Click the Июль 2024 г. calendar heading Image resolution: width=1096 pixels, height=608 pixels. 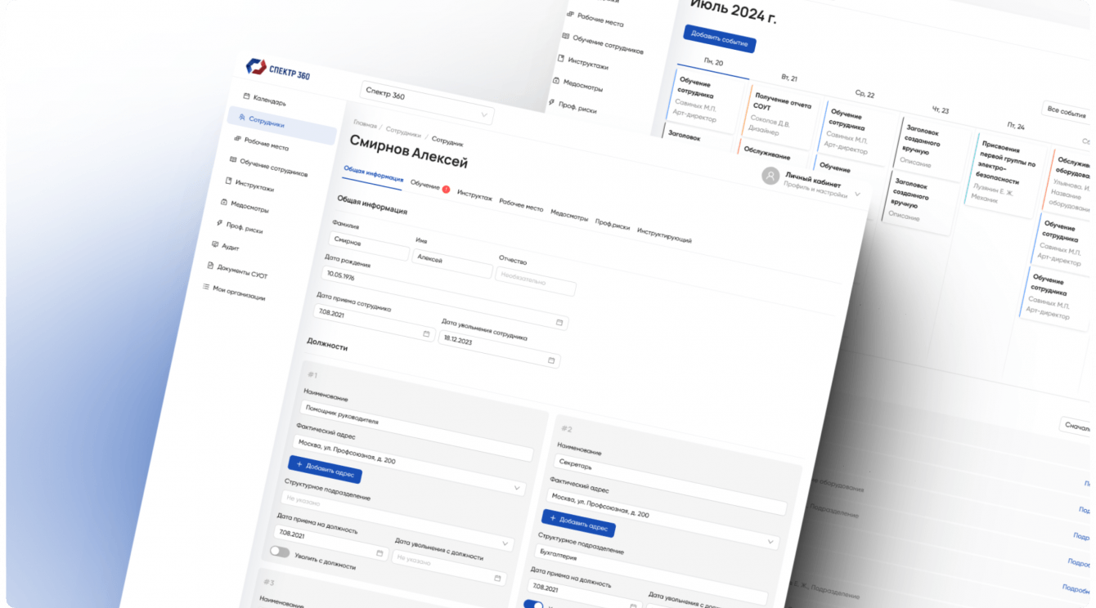(733, 9)
